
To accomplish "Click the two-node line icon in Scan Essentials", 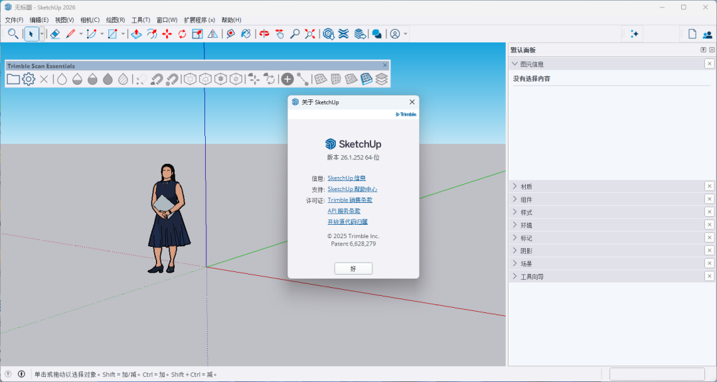I will click(x=302, y=79).
